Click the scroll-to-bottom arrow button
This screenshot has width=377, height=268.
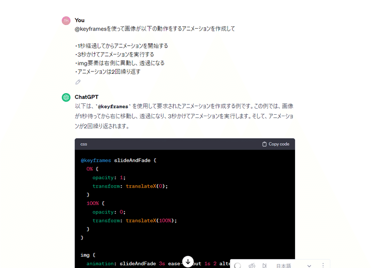pyautogui.click(x=188, y=261)
